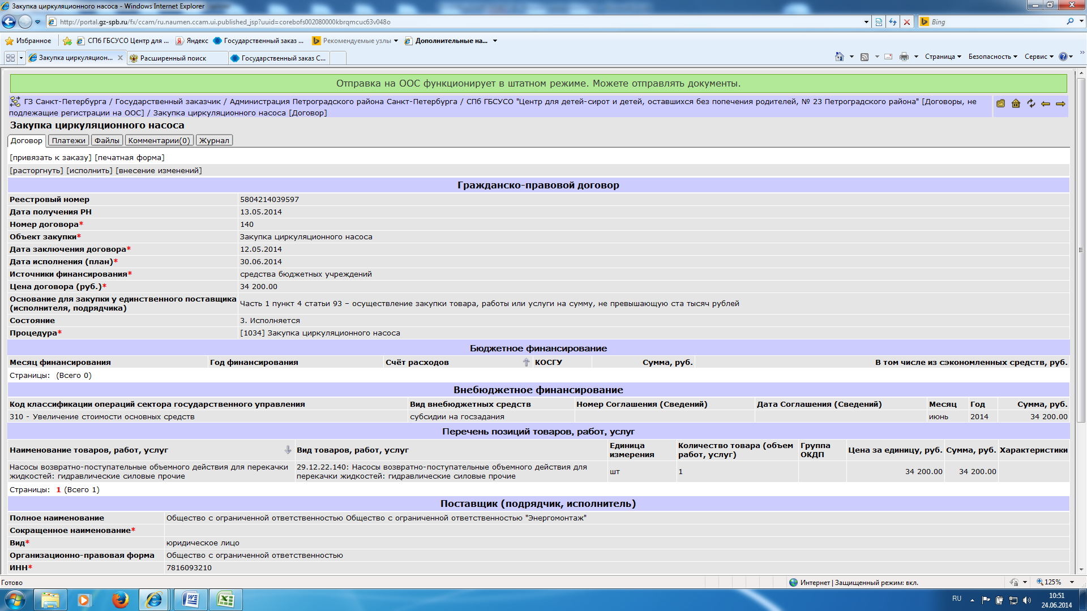The height and width of the screenshot is (611, 1087).
Task: Click the IE RSS feeds icon
Action: pos(865,57)
